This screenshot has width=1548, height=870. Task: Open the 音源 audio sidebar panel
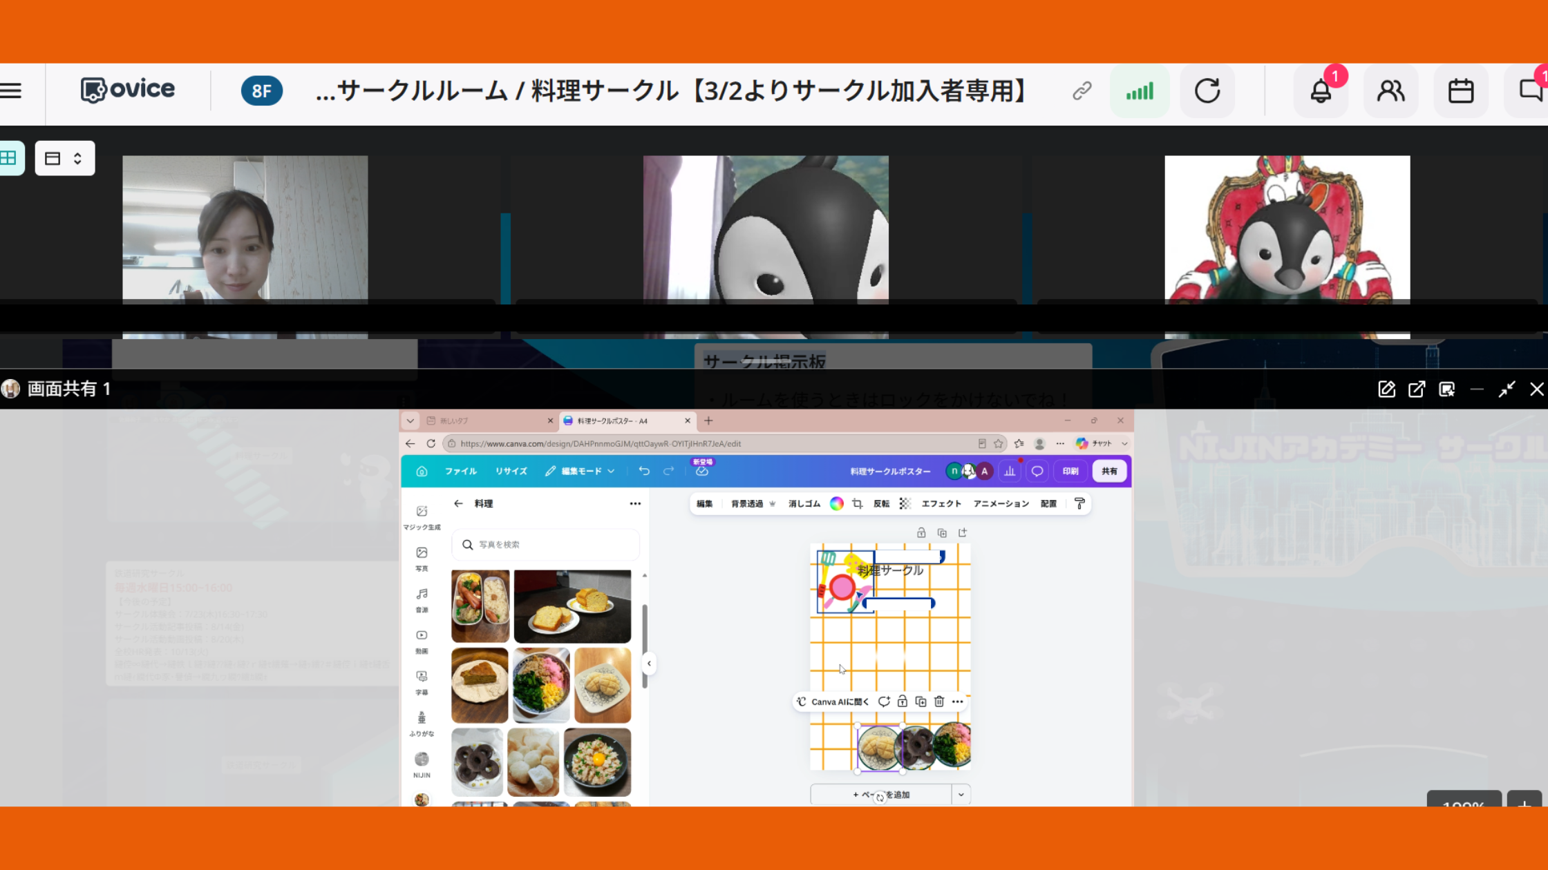click(422, 600)
